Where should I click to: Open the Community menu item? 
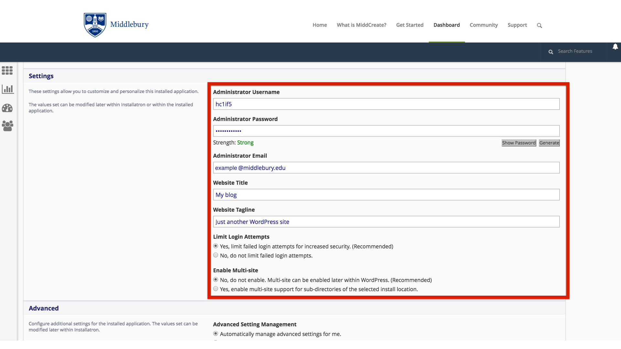pyautogui.click(x=484, y=25)
